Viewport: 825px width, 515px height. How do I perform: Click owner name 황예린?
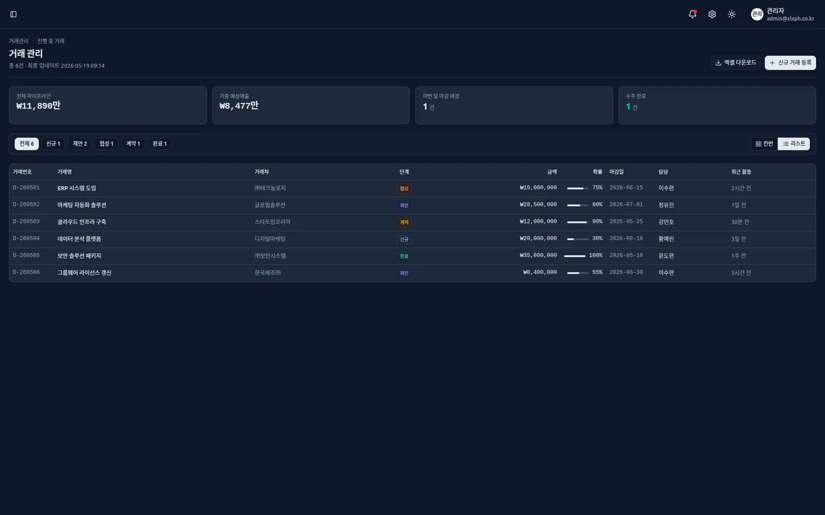666,239
